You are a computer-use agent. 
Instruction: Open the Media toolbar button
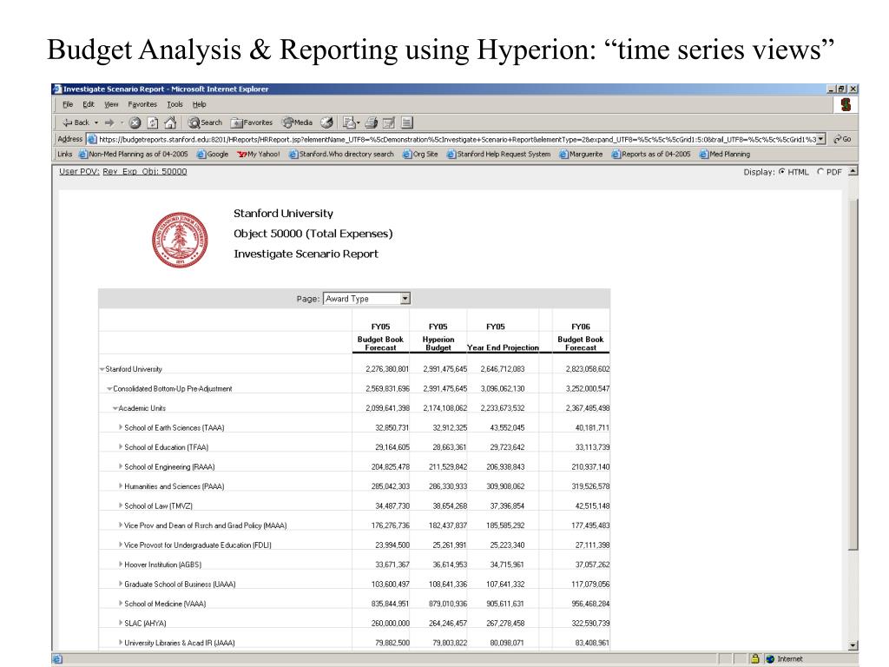(298, 122)
